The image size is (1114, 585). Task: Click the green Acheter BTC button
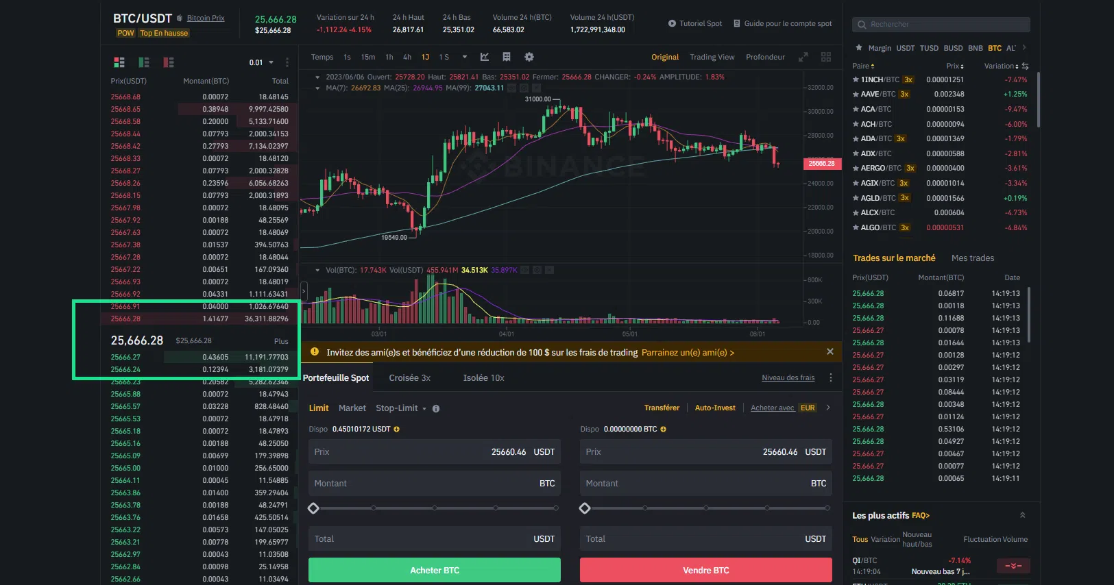click(x=435, y=570)
